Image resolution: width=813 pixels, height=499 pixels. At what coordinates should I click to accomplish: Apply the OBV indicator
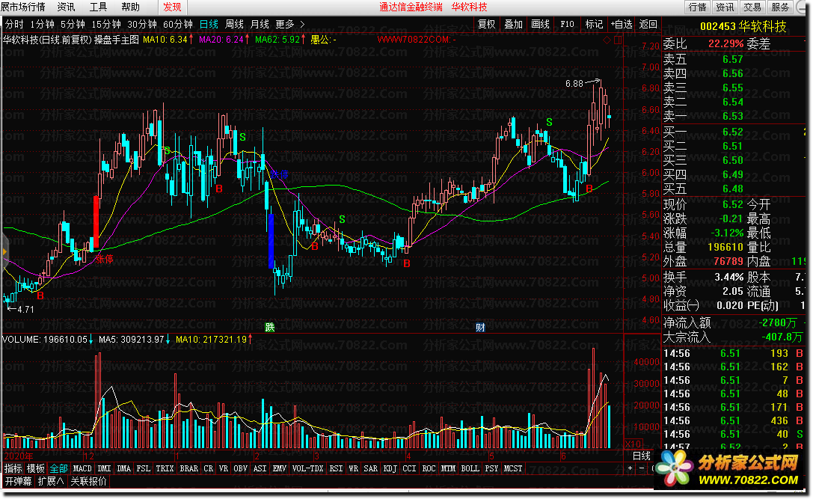click(241, 468)
